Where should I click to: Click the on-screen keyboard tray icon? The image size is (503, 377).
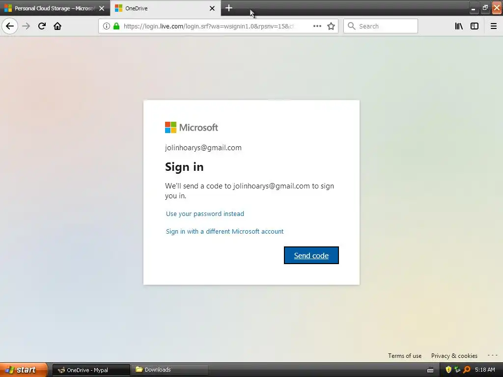coord(430,370)
